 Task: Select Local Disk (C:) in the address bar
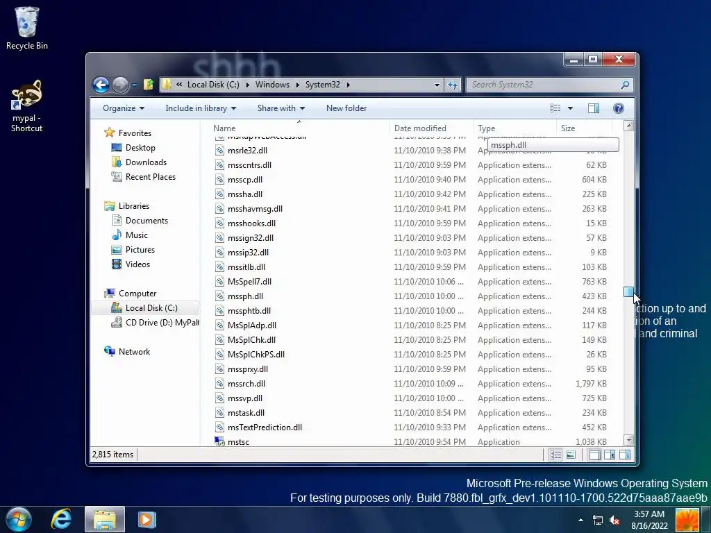(213, 85)
